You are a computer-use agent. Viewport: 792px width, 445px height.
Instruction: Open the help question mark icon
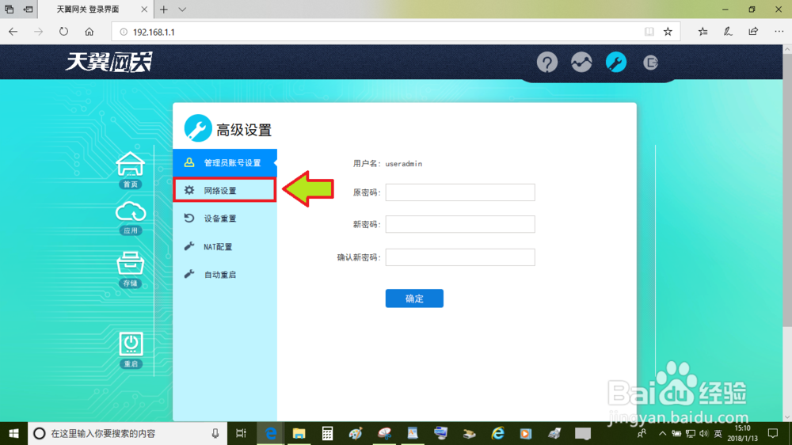[547, 63]
